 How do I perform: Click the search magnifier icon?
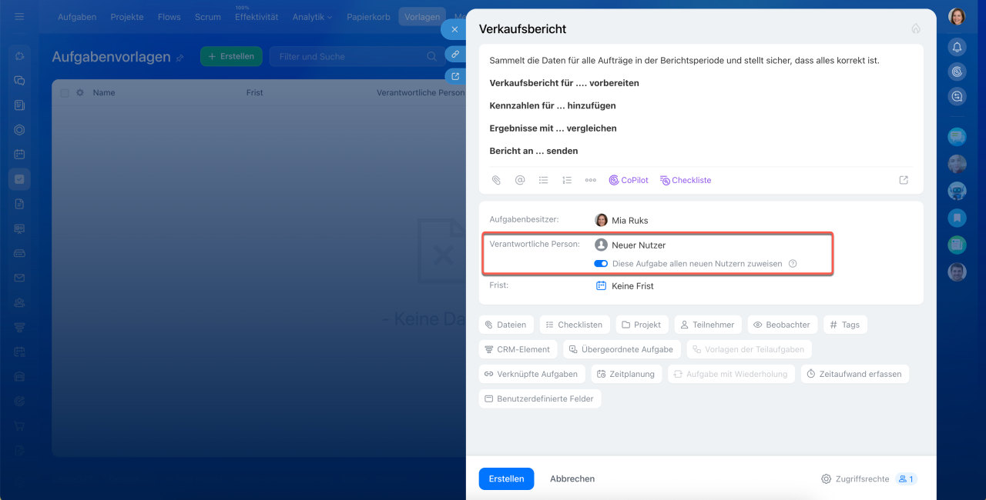[x=432, y=56]
